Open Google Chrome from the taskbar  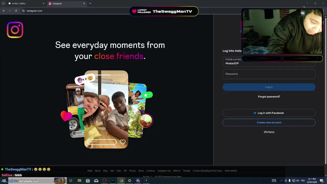pos(121,181)
